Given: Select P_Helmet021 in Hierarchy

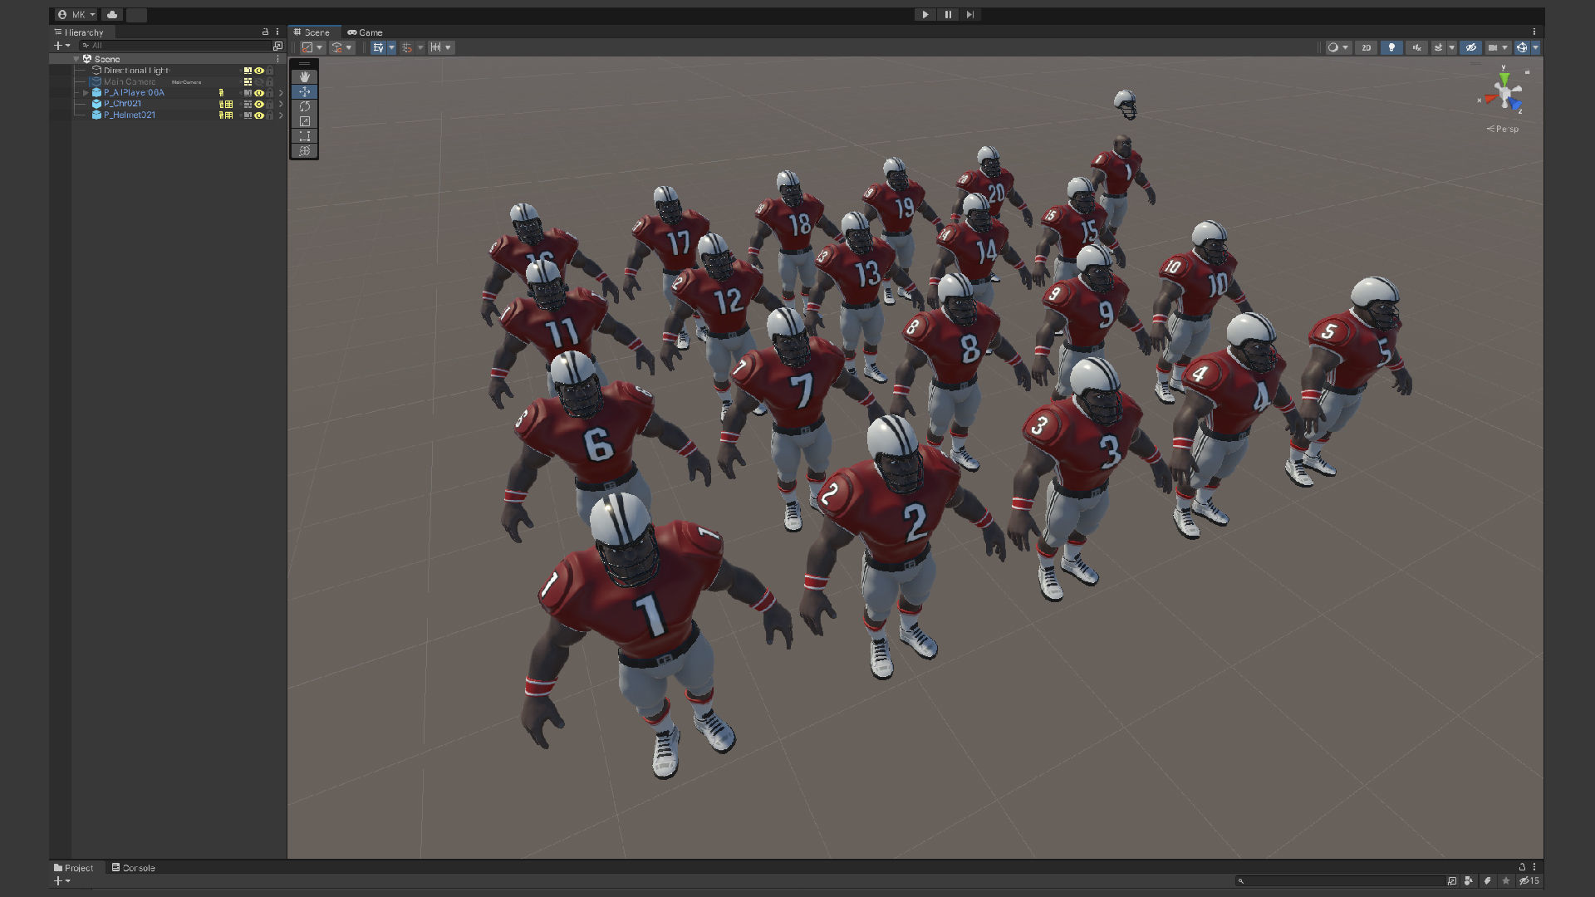Looking at the screenshot, I should 130,115.
